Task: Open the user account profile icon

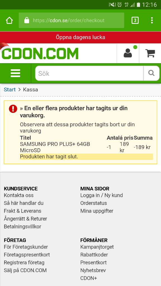Action: pos(128,53)
